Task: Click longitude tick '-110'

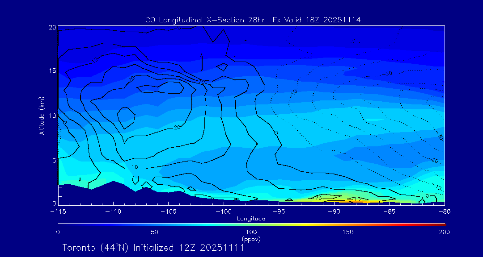Action: coord(113,212)
